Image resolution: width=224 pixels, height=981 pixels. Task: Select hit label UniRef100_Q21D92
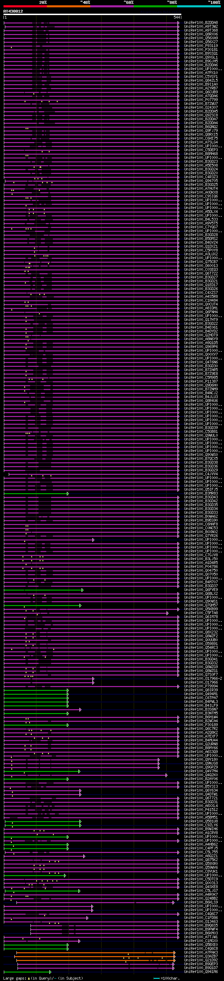tap(201, 960)
